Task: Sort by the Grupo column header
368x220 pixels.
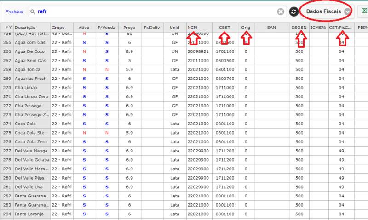Action: (x=62, y=28)
